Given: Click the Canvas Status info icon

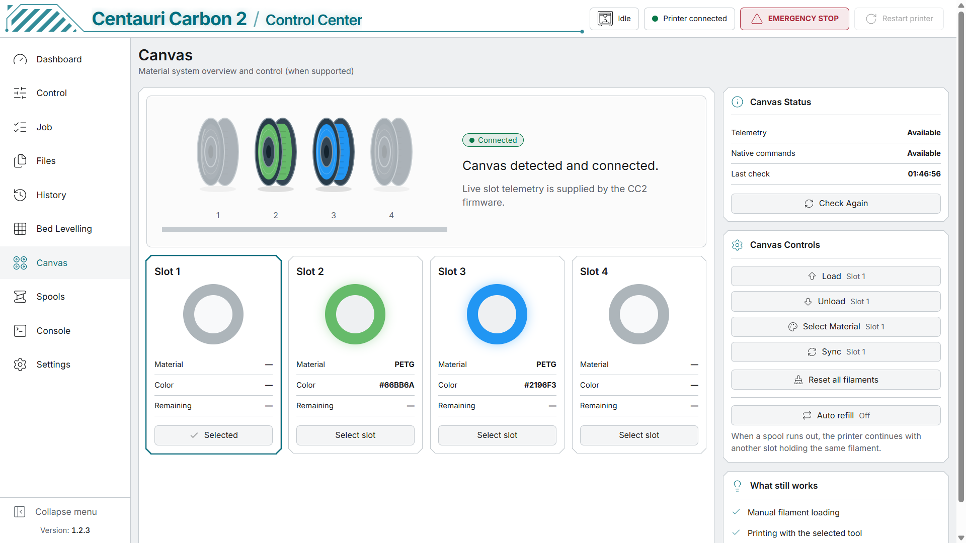Looking at the screenshot, I should coord(737,102).
